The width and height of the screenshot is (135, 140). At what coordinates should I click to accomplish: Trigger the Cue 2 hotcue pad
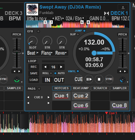pos(81,96)
